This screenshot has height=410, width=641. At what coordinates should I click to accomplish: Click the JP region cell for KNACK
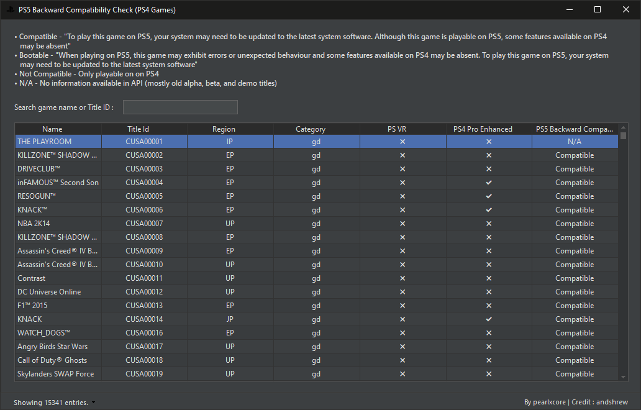230,319
